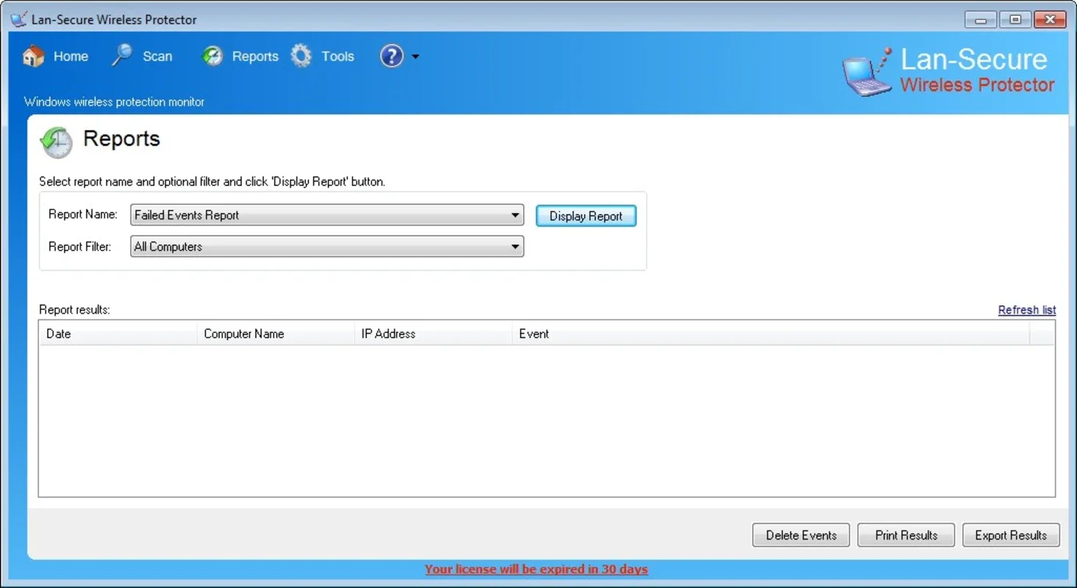Viewport: 1077px width, 588px height.
Task: Click the 'All Computers' filter value
Action: click(x=168, y=247)
